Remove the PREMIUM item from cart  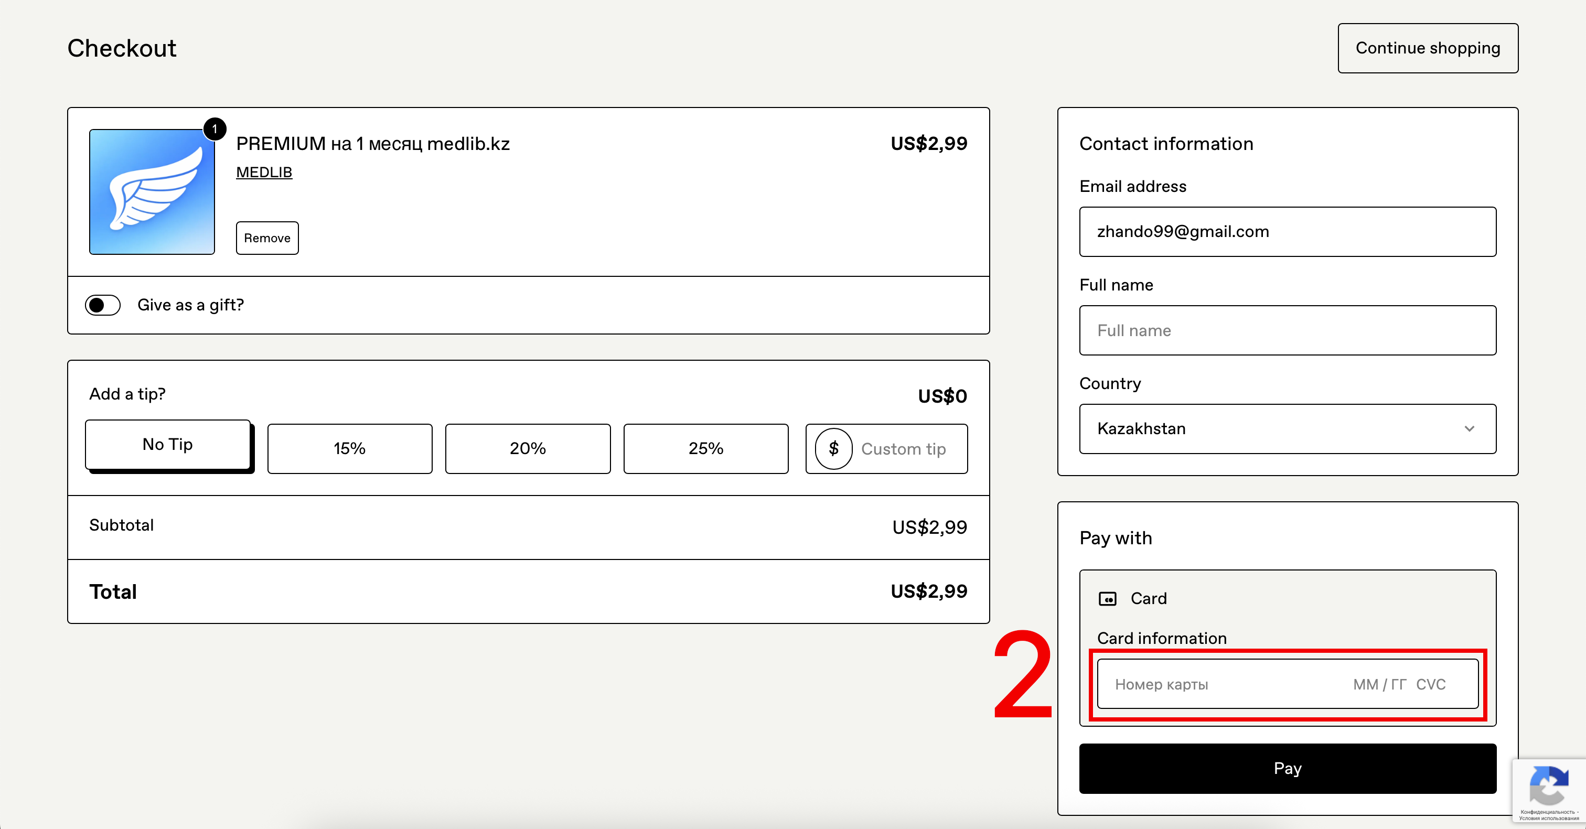[x=267, y=238]
